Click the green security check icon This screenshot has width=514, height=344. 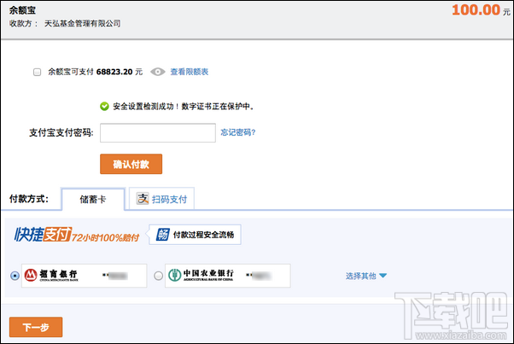pos(104,107)
